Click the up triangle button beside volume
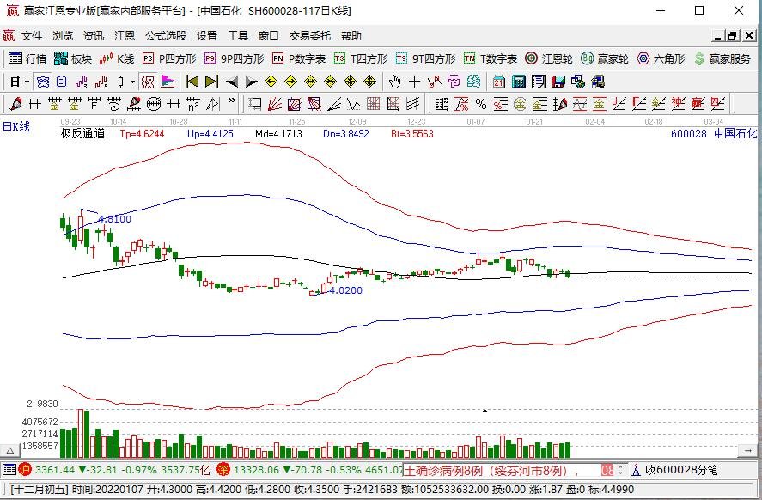 click(x=9, y=451)
